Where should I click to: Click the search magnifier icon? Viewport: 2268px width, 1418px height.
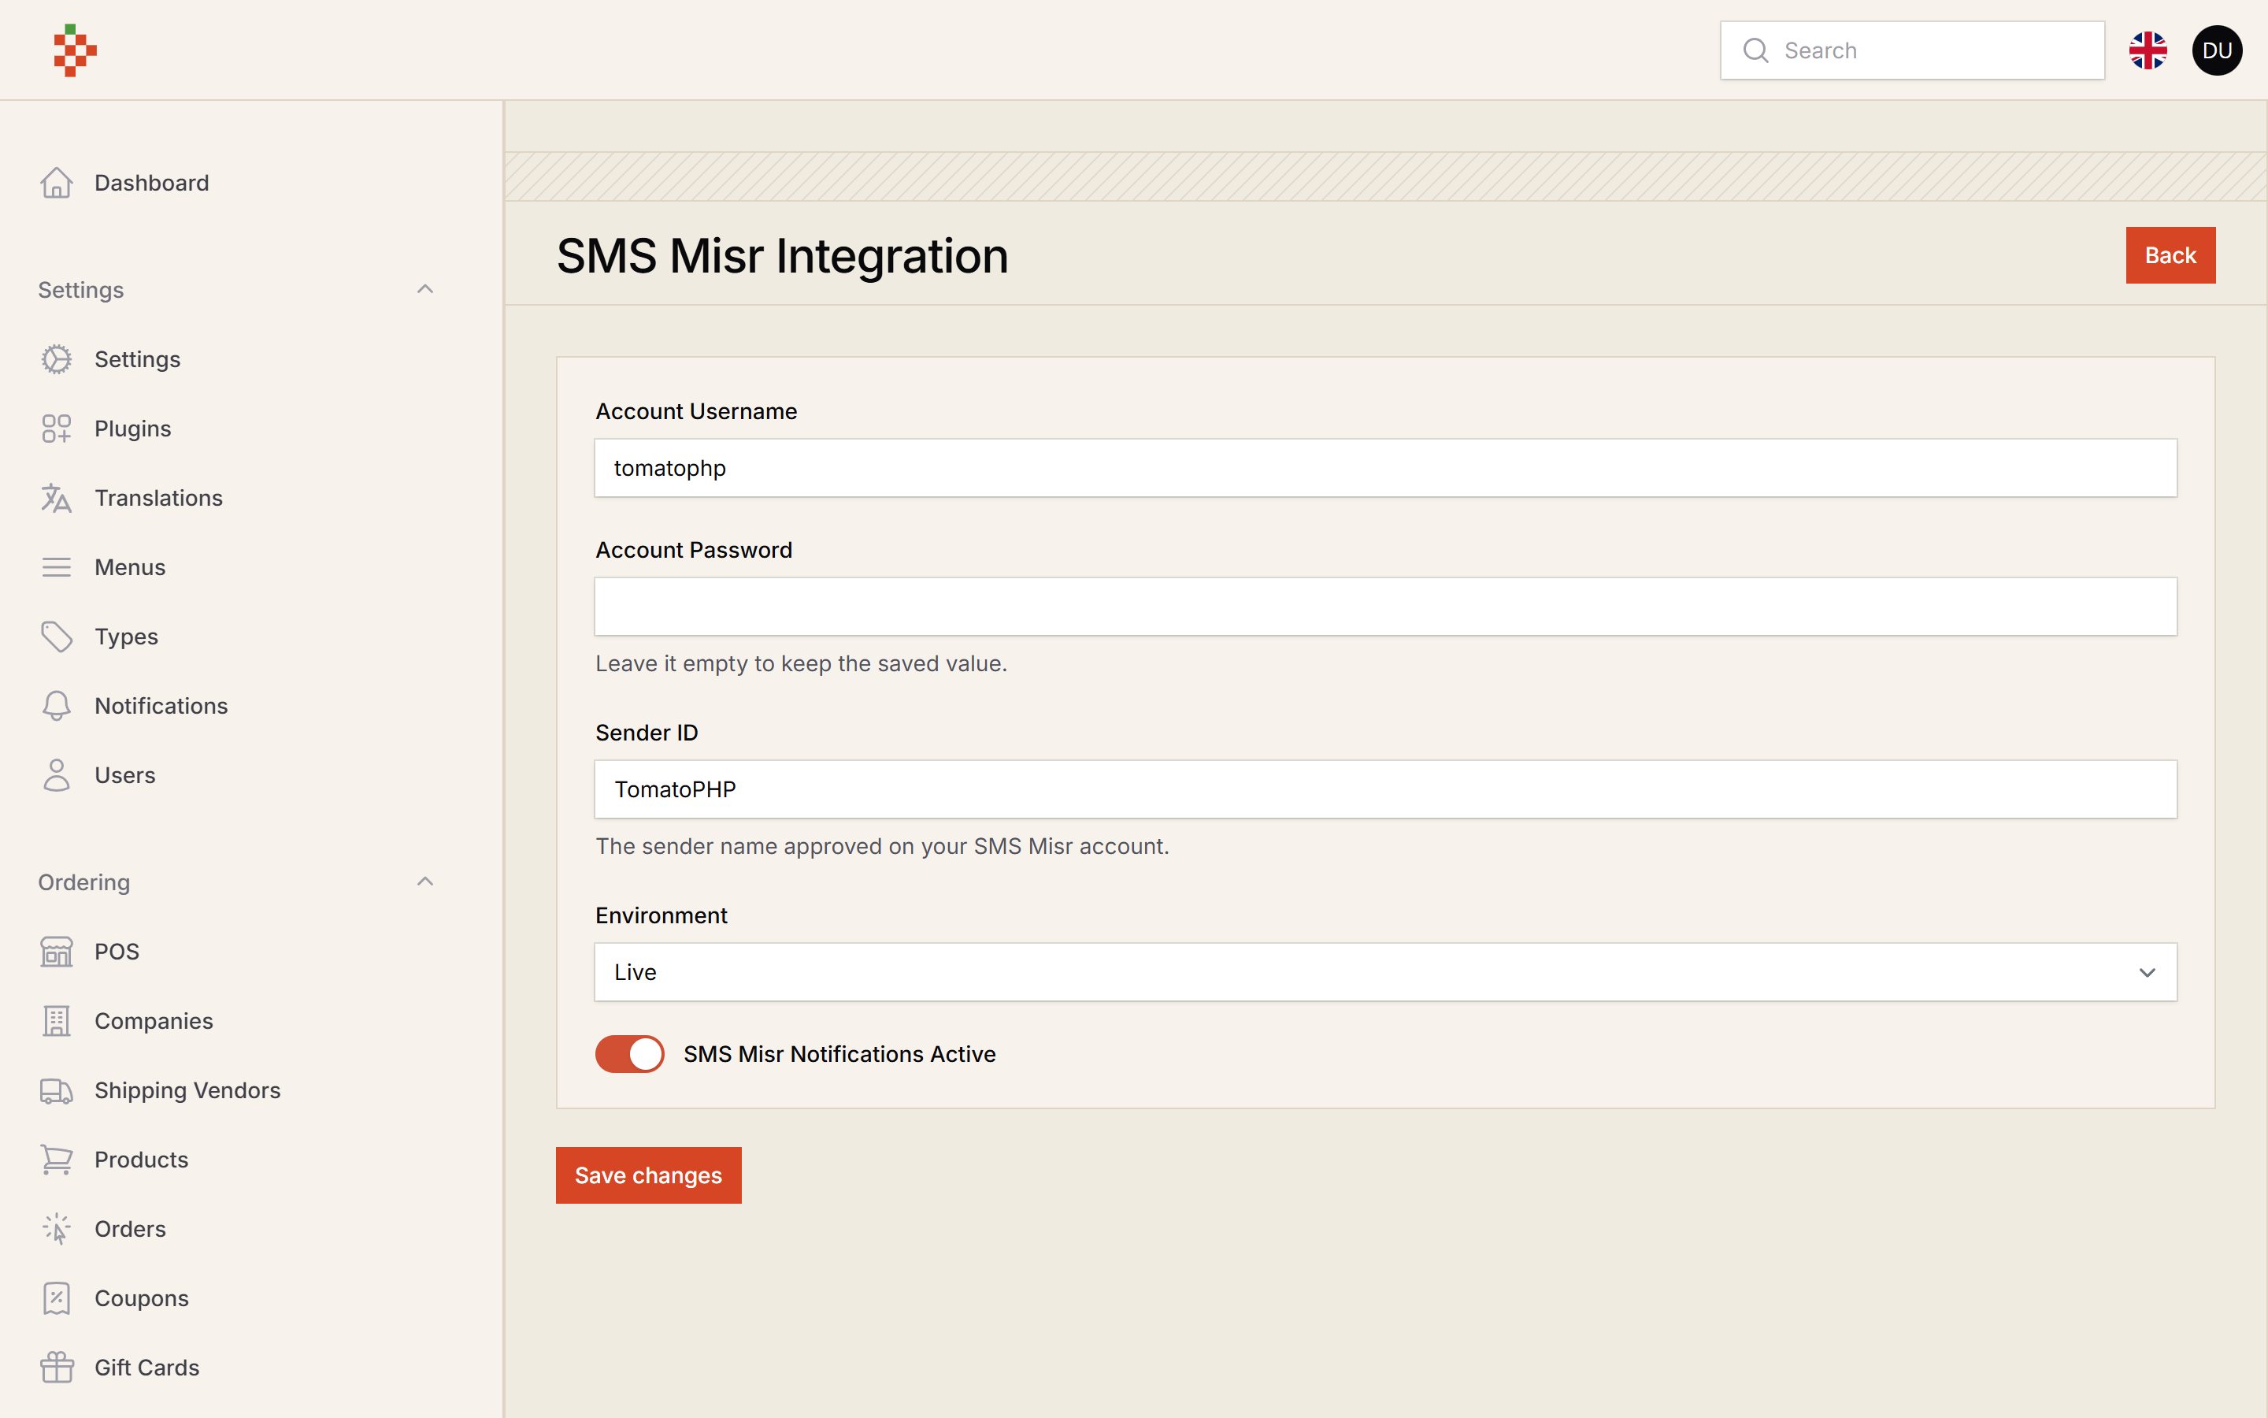[1755, 50]
